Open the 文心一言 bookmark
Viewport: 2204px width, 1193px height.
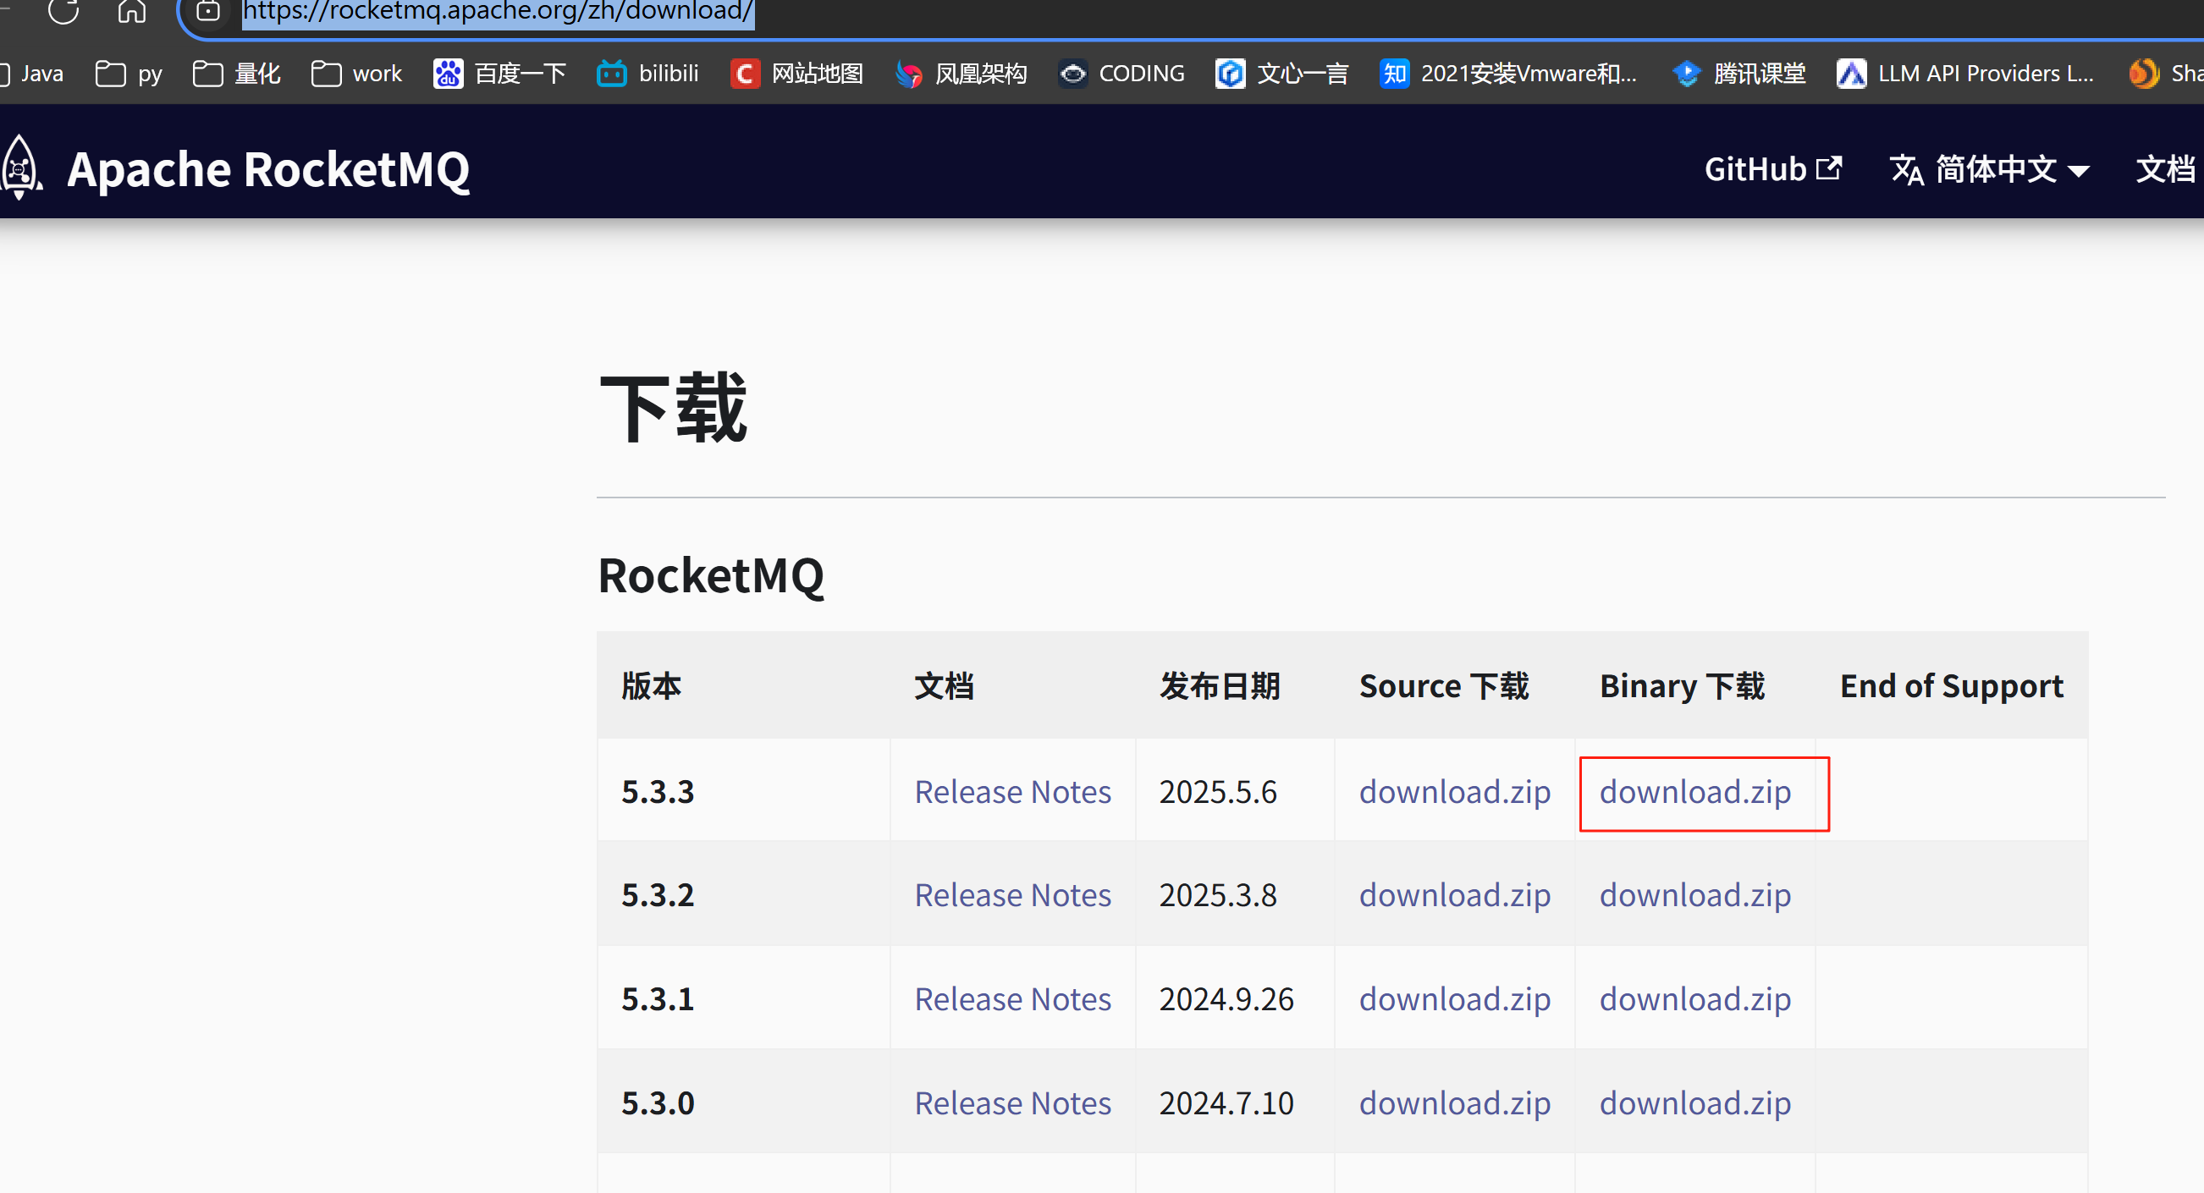1281,74
